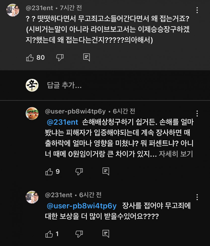Click the @user-pb8wi4tp6y username header

point(75,111)
